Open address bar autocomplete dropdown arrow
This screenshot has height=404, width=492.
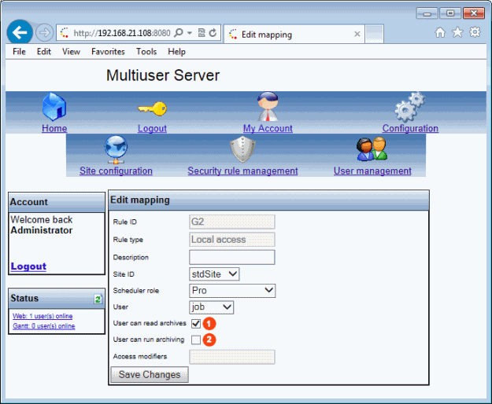tap(190, 33)
